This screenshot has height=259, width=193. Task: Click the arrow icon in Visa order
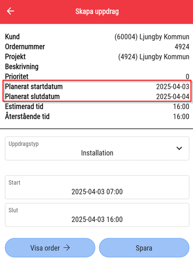[67, 248]
